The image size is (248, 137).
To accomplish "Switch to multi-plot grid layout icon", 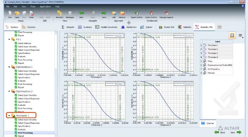I will click(232, 35).
